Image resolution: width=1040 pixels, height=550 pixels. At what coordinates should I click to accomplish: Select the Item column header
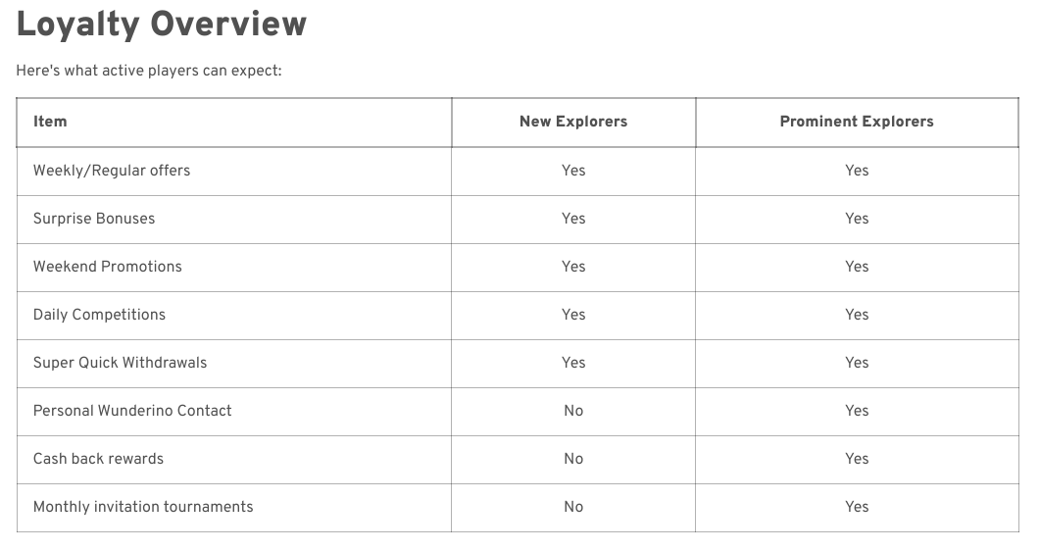(x=50, y=122)
